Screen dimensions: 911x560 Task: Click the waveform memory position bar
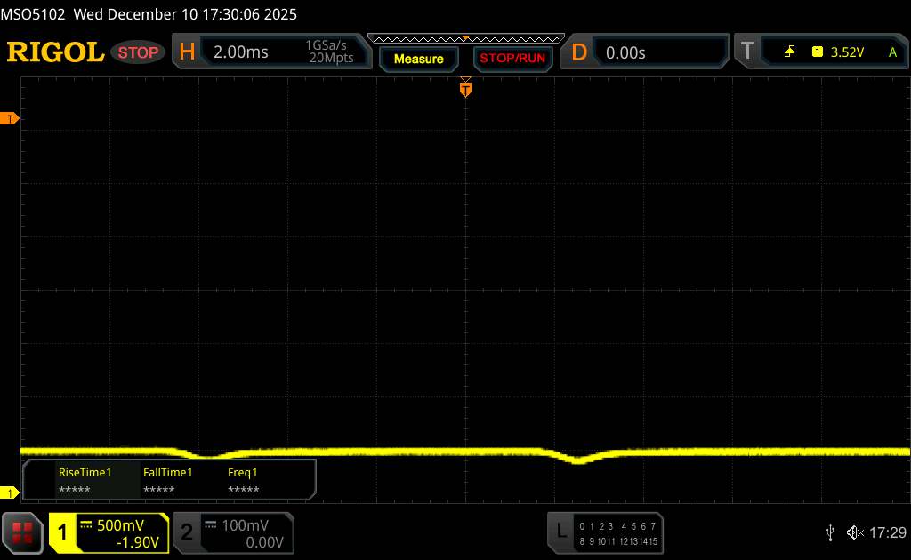465,38
